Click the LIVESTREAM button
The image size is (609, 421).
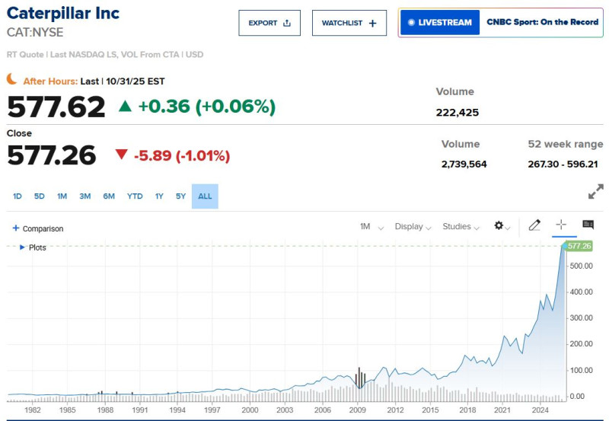440,23
